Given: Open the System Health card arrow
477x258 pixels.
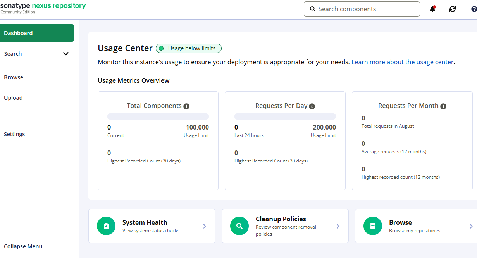Looking at the screenshot, I should pyautogui.click(x=205, y=226).
